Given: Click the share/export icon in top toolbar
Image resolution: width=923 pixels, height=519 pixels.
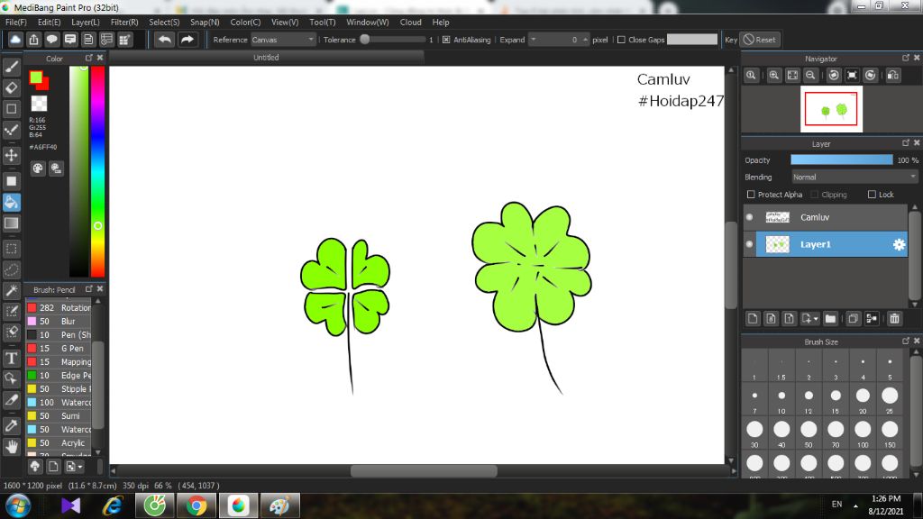Looking at the screenshot, I should coord(33,40).
